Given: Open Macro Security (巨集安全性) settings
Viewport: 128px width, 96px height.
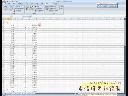Looking at the screenshot, I should (x=17, y=11).
